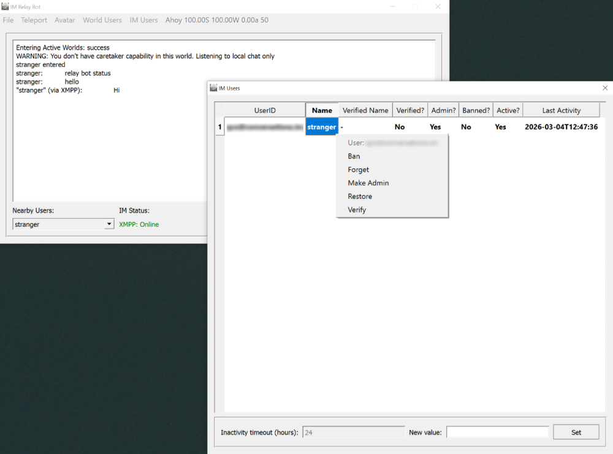613x454 pixels.
Task: Open the File menu
Action: [x=8, y=20]
